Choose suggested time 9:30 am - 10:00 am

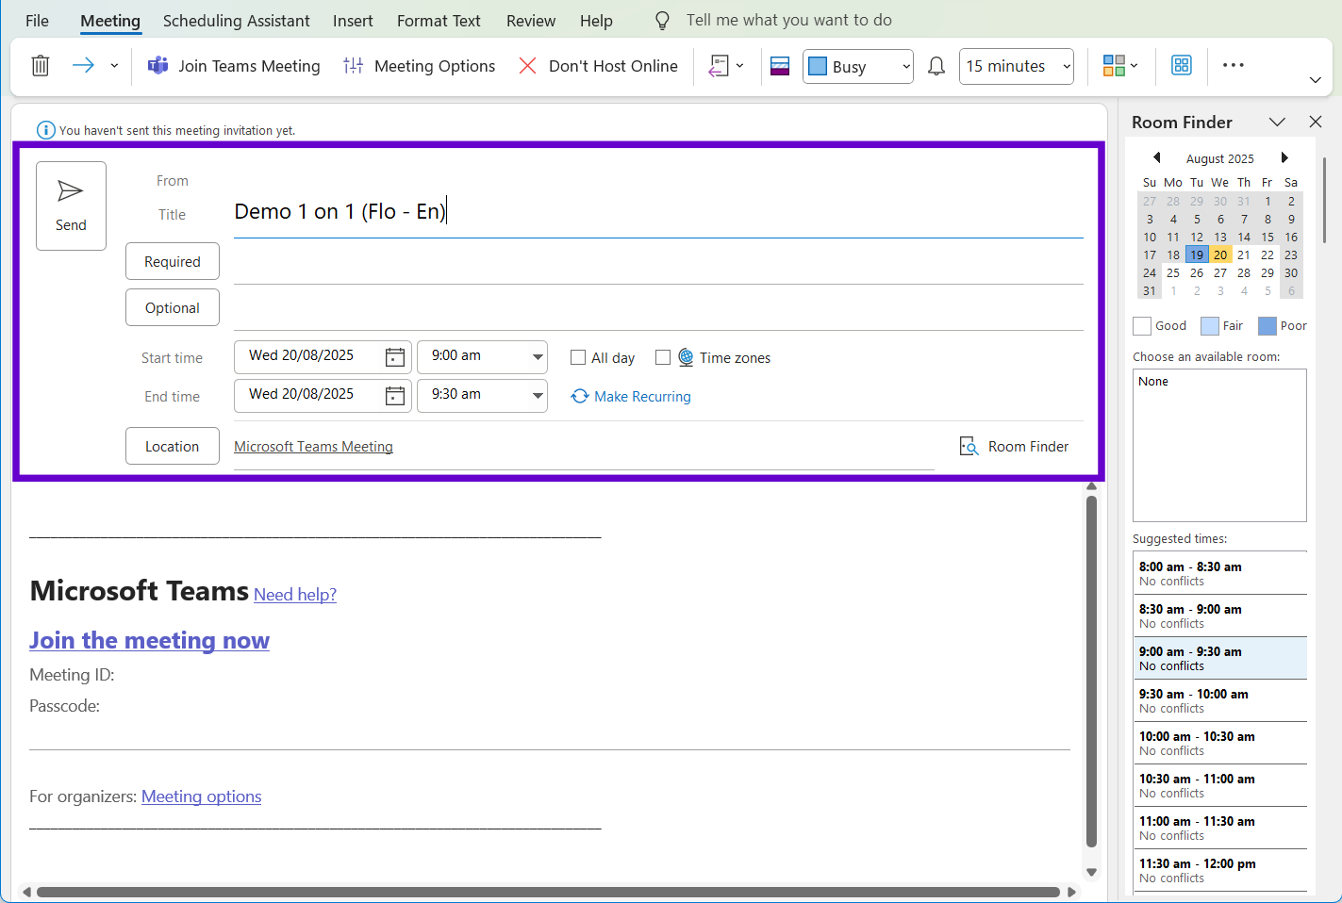(x=1220, y=700)
